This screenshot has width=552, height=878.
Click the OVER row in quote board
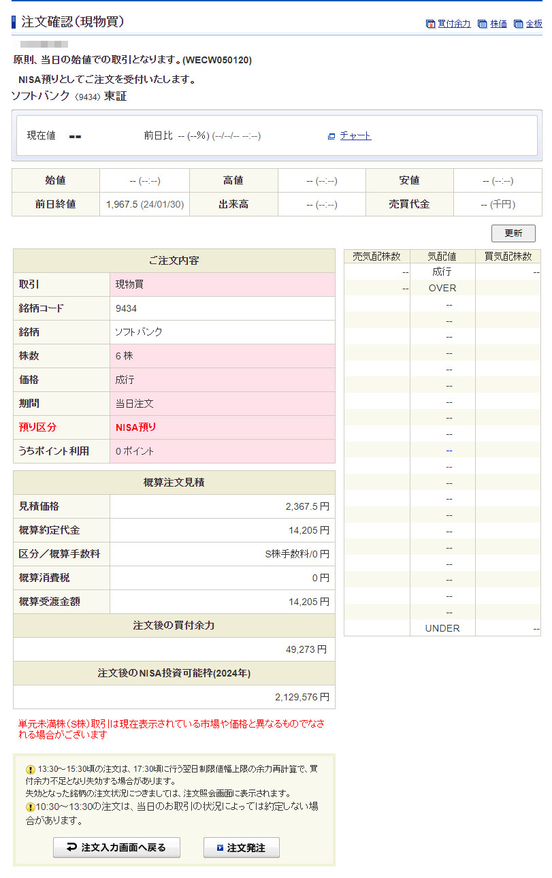click(x=442, y=288)
